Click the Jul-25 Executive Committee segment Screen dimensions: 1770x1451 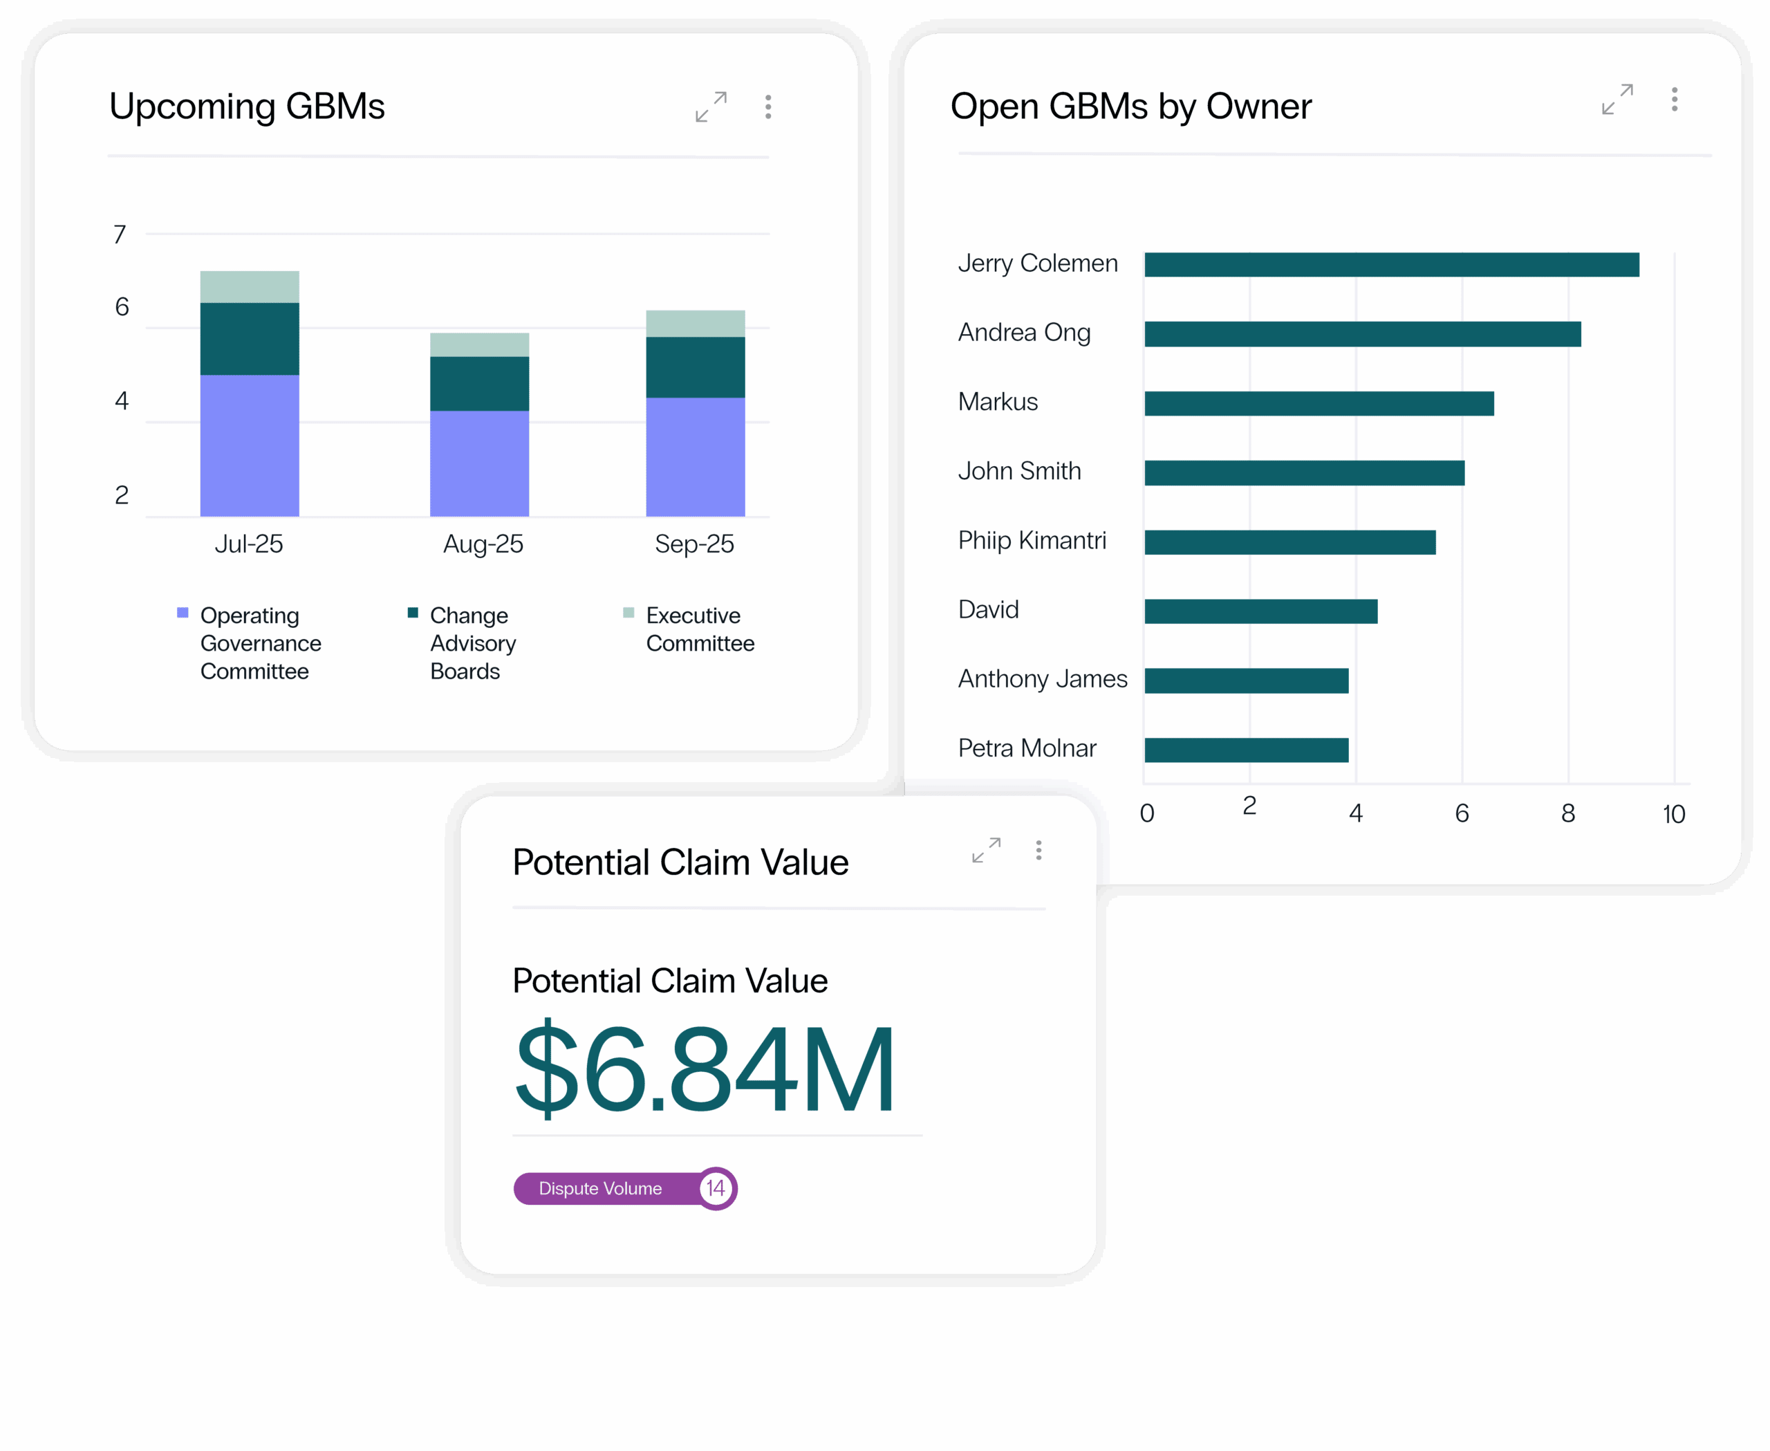tap(250, 288)
